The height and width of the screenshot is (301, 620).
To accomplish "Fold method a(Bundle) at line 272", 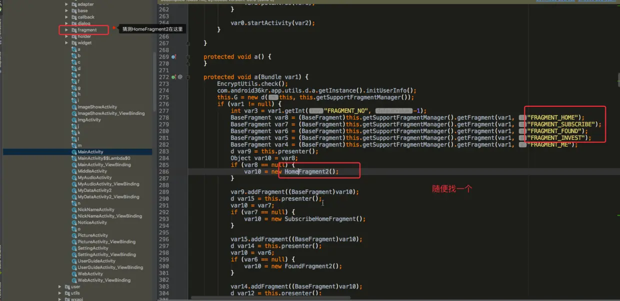I will (x=188, y=77).
